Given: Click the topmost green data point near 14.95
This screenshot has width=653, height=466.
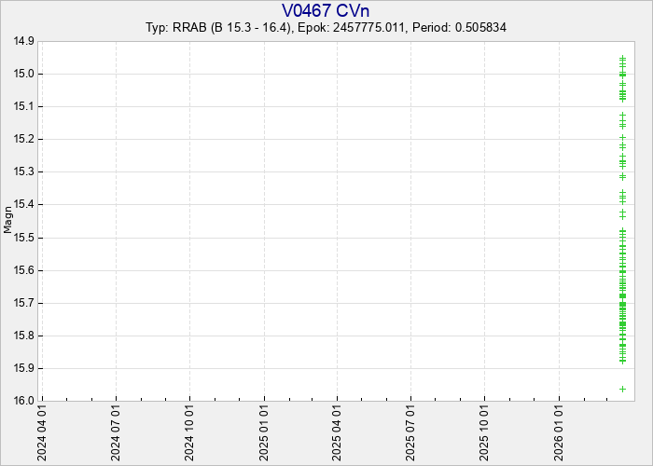Looking at the screenshot, I should click(622, 58).
